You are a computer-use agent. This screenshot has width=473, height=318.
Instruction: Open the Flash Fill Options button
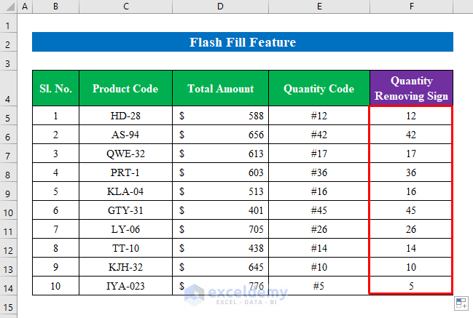point(461,303)
